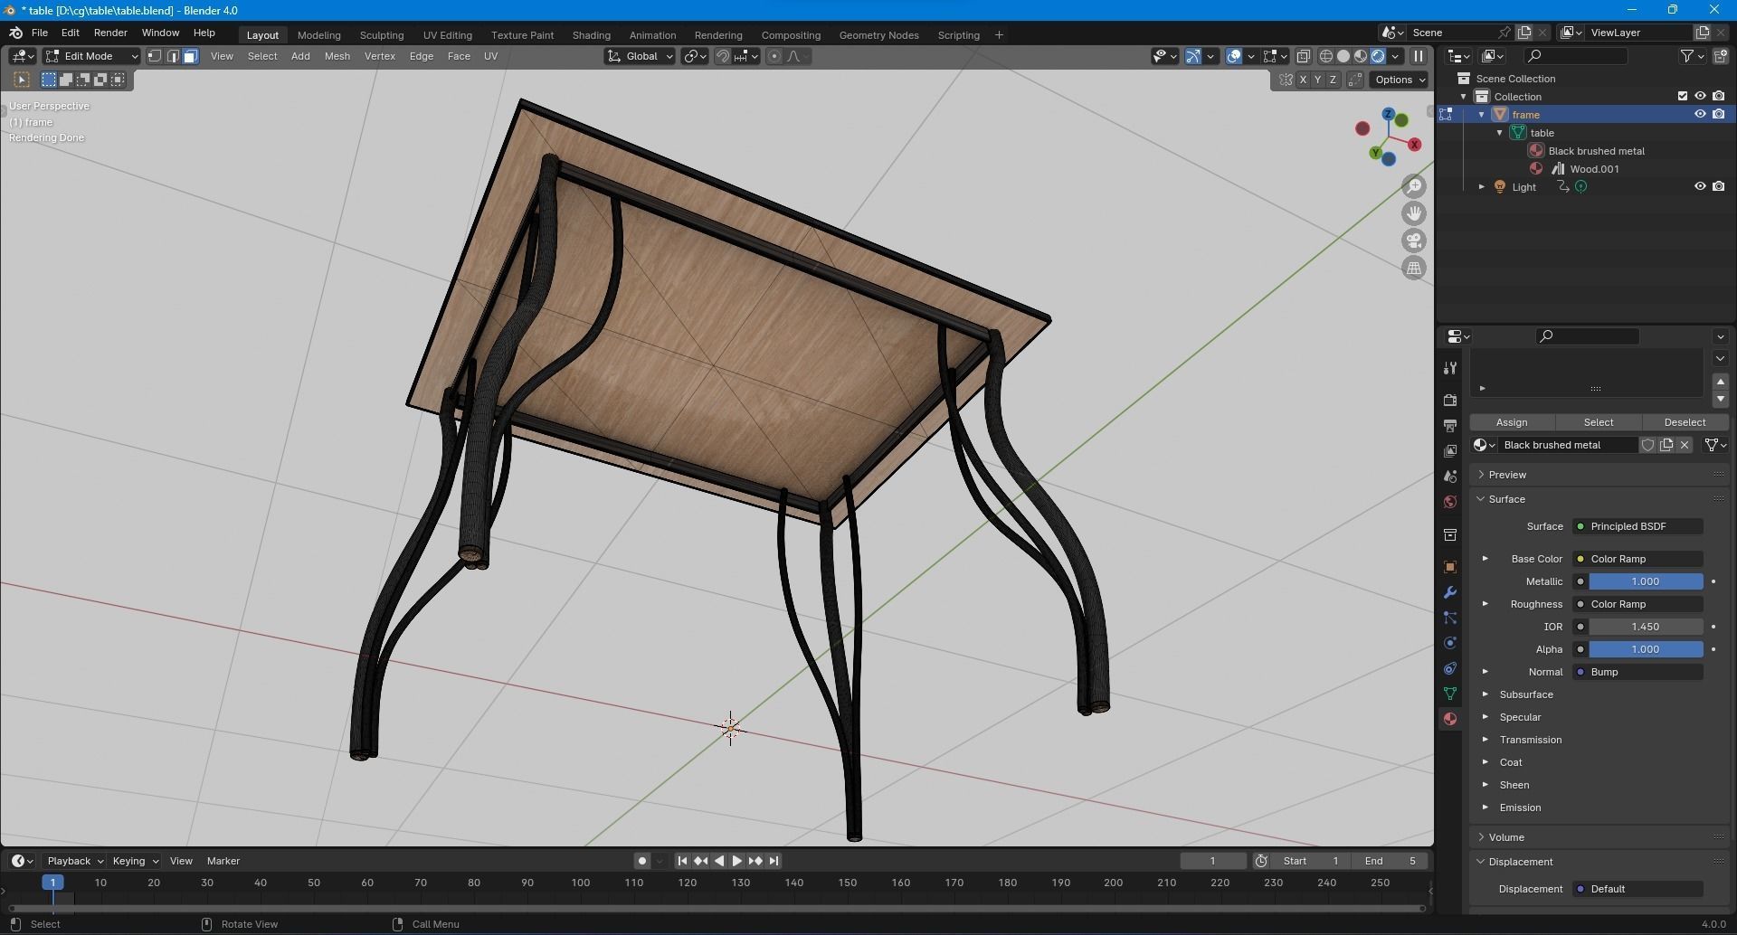Open Object Data mesh properties tab
The image size is (1737, 935).
(x=1450, y=694)
